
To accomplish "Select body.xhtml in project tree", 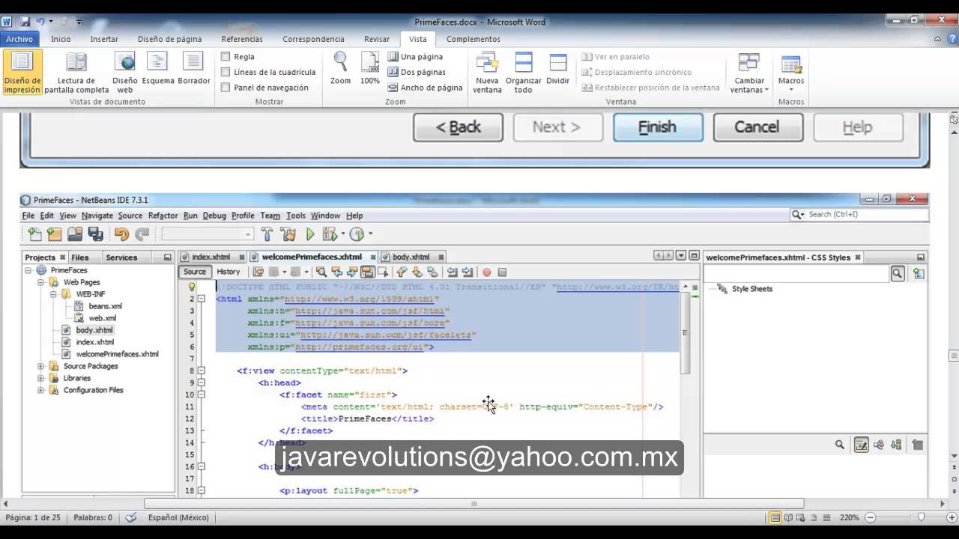I will 94,330.
